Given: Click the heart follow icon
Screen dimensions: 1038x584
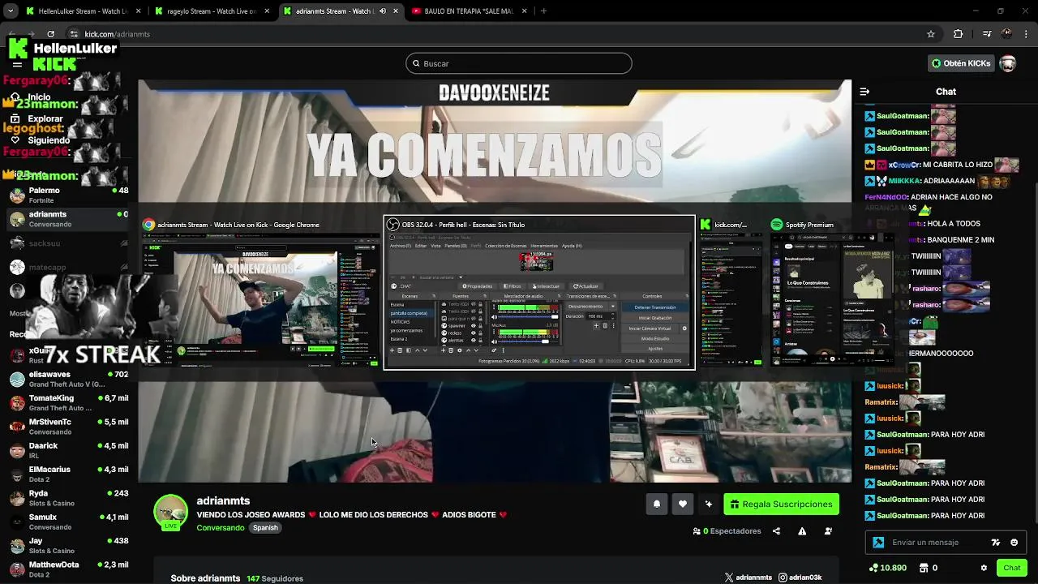Looking at the screenshot, I should point(683,505).
